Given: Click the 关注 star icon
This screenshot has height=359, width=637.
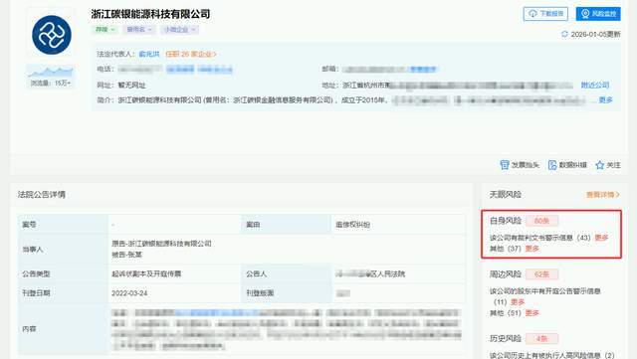Looking at the screenshot, I should pos(599,165).
